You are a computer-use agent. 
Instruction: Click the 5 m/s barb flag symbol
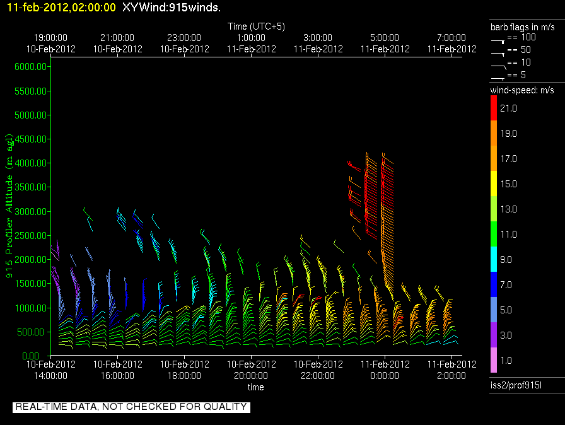click(498, 78)
